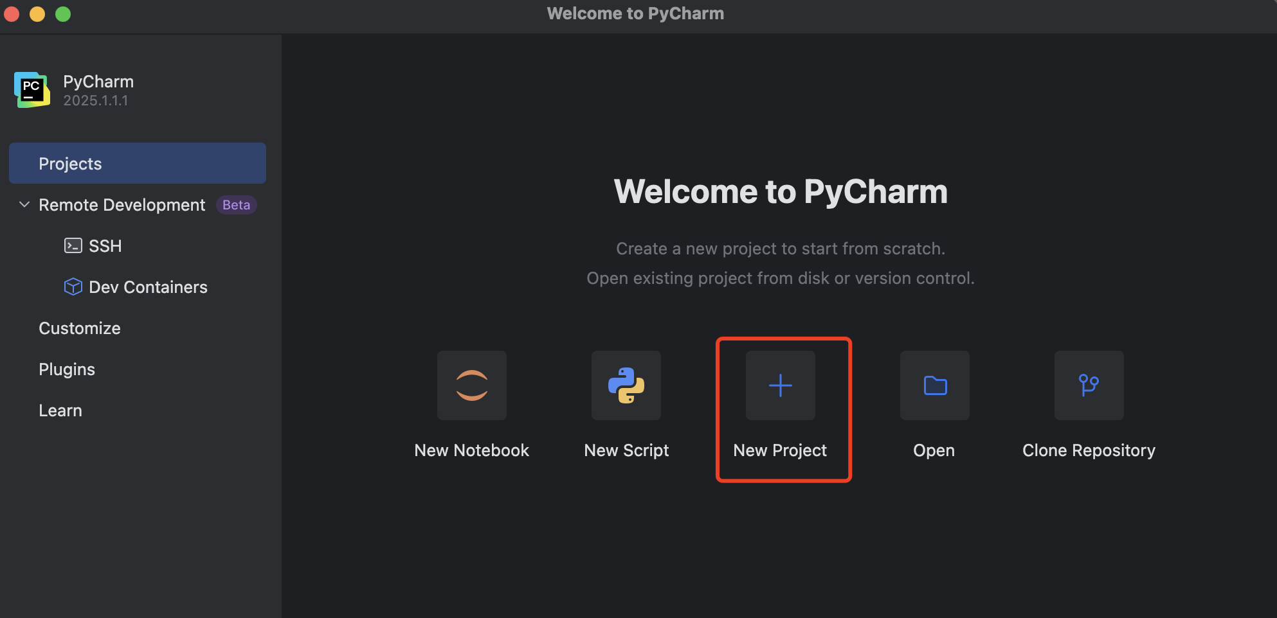Screen dimensions: 1277x618
Task: Click the New Notebook Jupyter icon
Action: tap(471, 385)
